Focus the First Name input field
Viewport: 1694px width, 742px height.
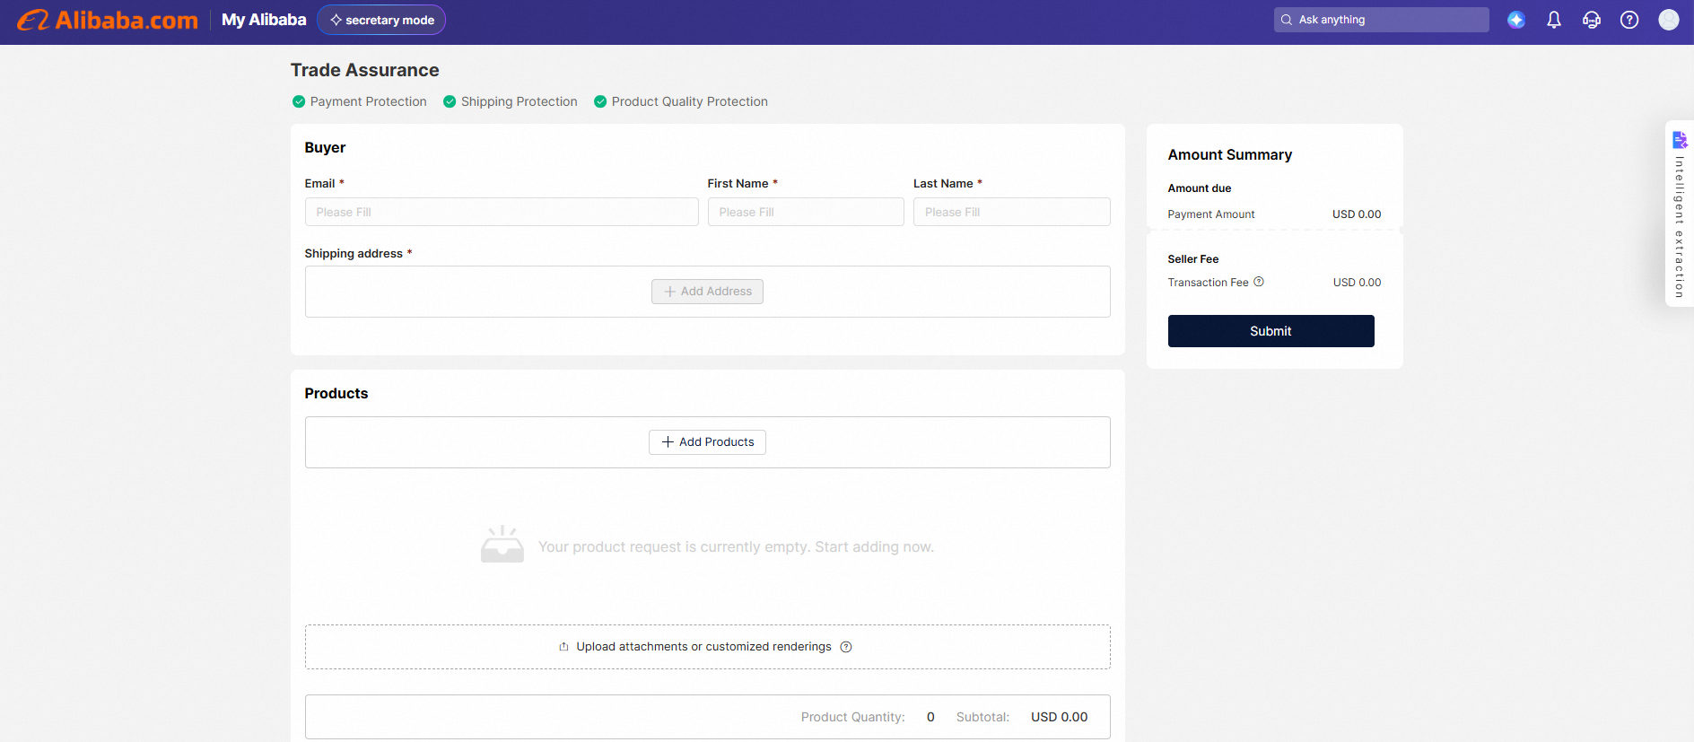point(806,212)
